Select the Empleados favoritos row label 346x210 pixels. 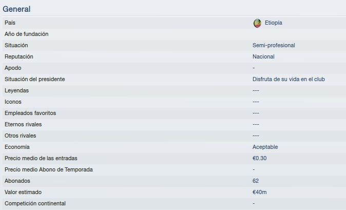pos(30,113)
